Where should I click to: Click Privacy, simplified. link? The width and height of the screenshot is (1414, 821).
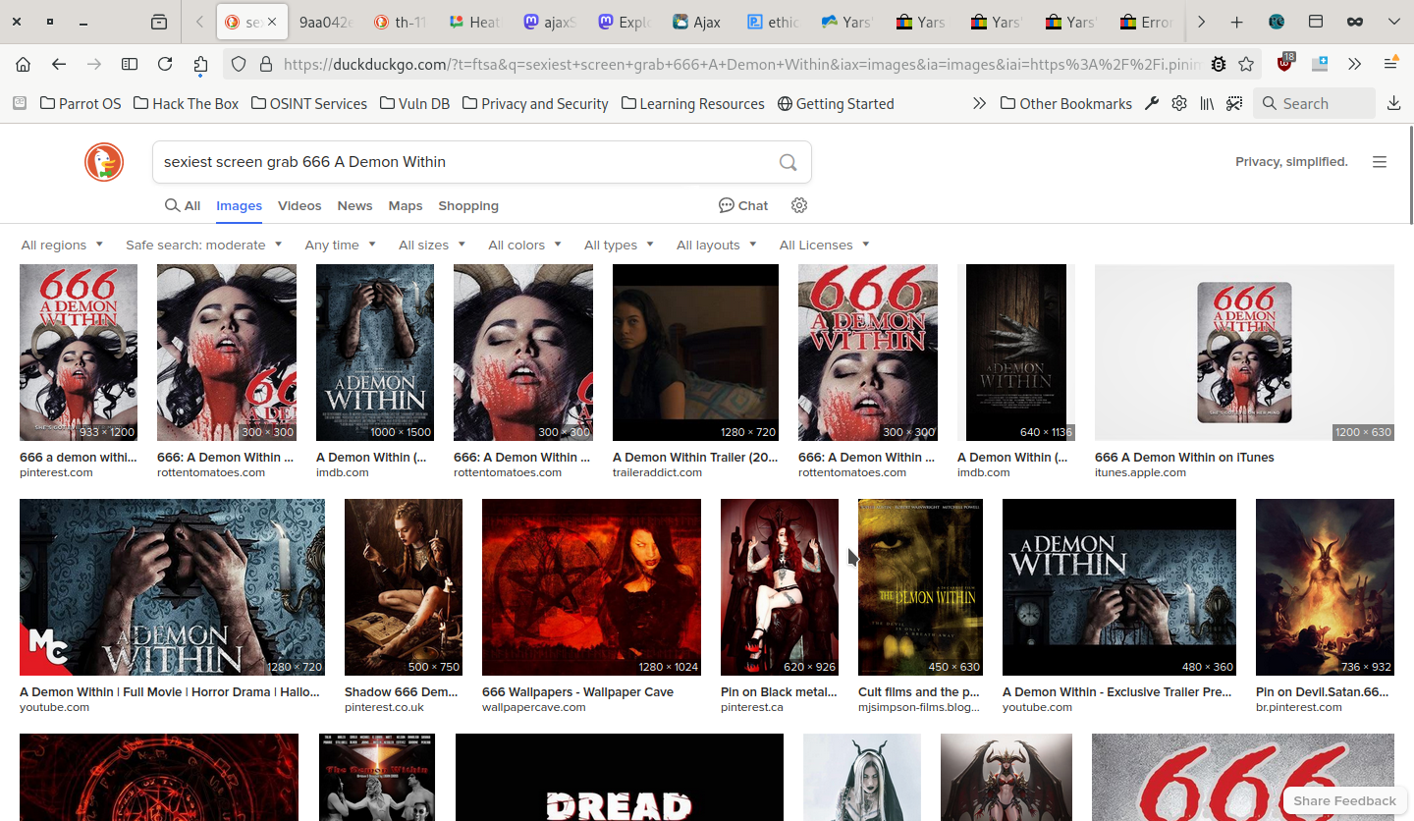tap(1291, 162)
